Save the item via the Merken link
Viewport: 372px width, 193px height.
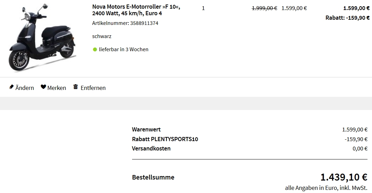57,88
